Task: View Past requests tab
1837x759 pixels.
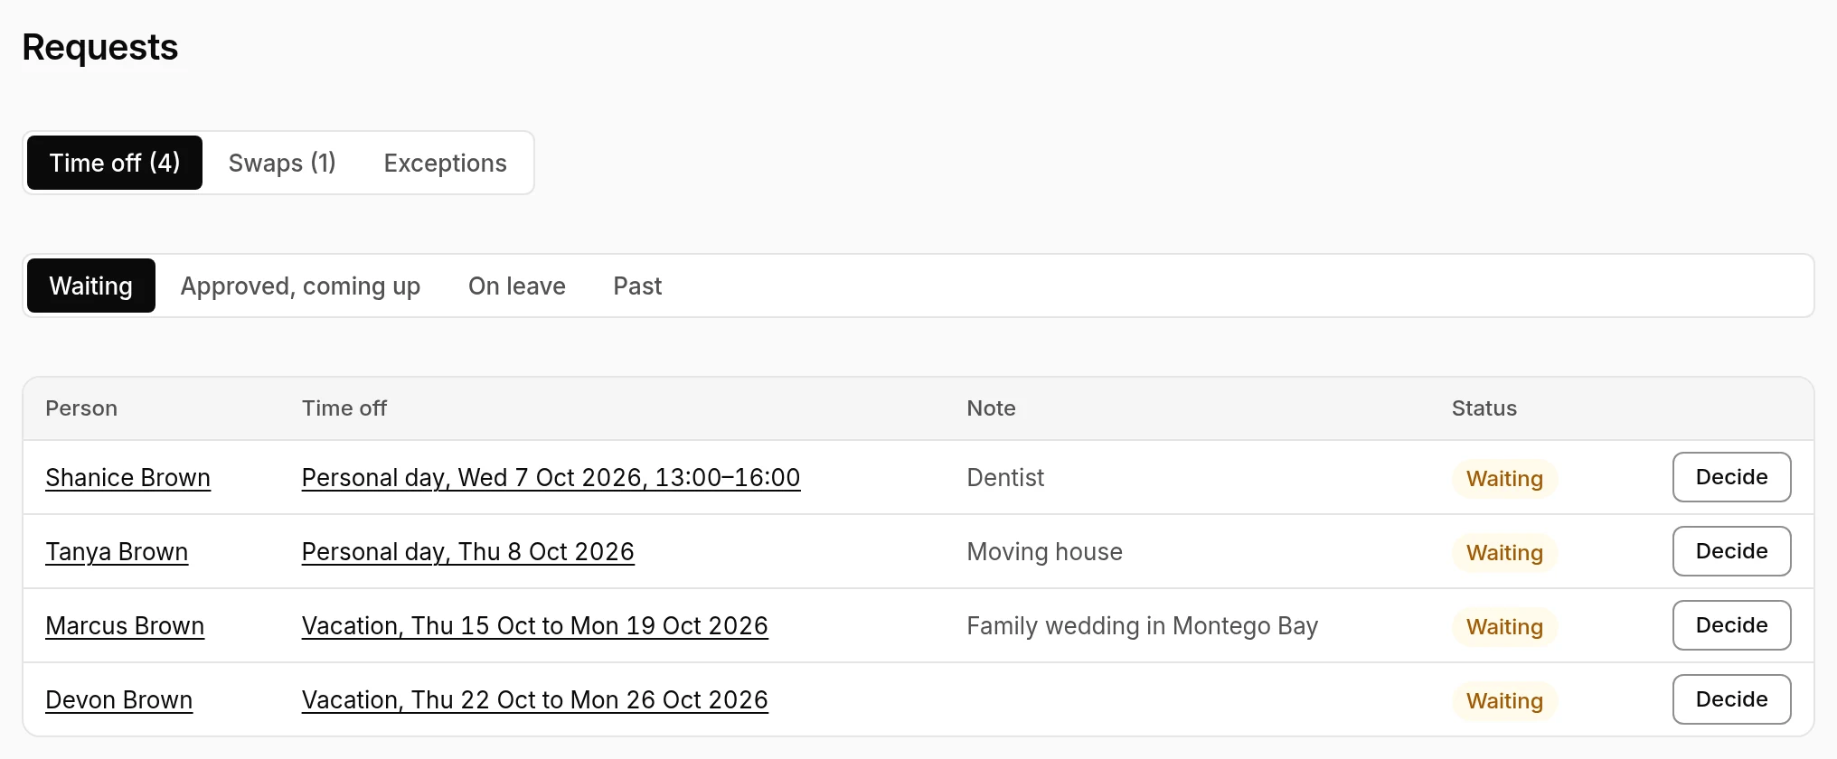Action: click(x=637, y=286)
